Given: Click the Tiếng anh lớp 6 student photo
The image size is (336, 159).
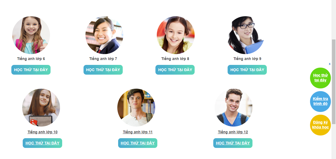Looking at the screenshot, I should pos(31,35).
